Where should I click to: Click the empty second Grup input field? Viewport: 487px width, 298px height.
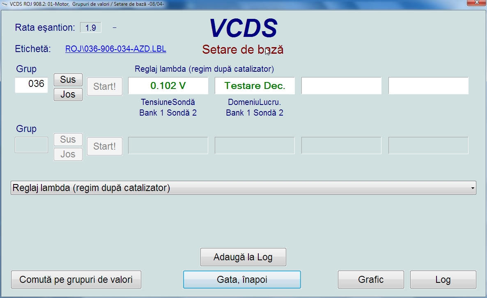point(31,145)
